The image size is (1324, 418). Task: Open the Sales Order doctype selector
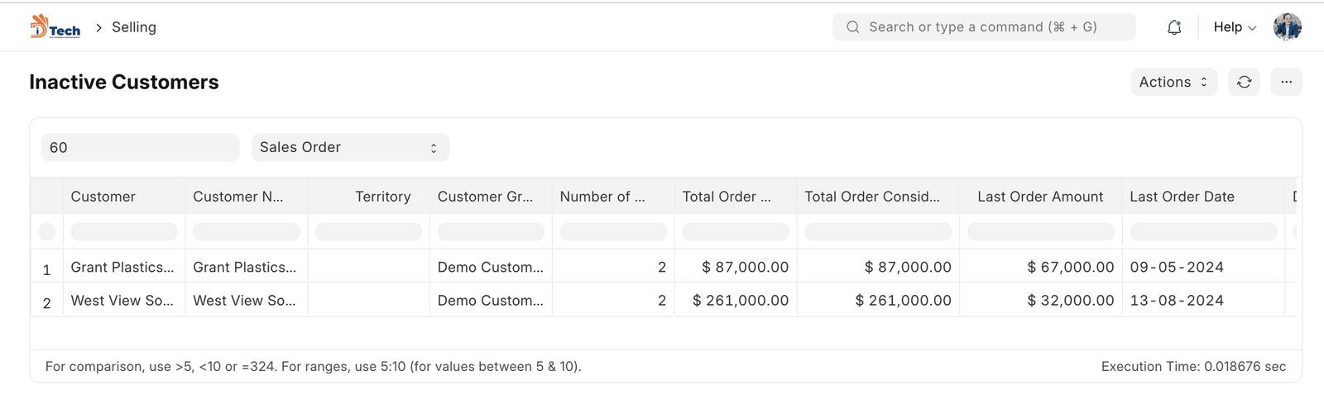tap(349, 147)
